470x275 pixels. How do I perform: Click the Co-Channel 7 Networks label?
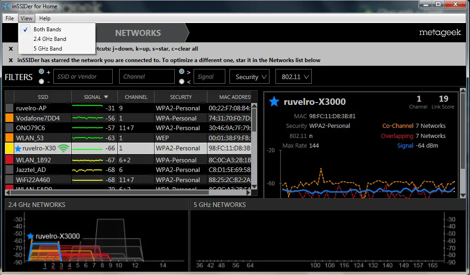pyautogui.click(x=414, y=126)
